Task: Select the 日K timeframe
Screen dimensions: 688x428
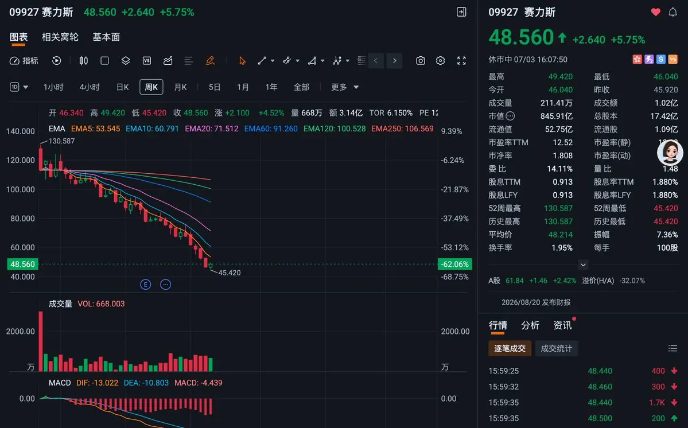Action: pyautogui.click(x=123, y=87)
